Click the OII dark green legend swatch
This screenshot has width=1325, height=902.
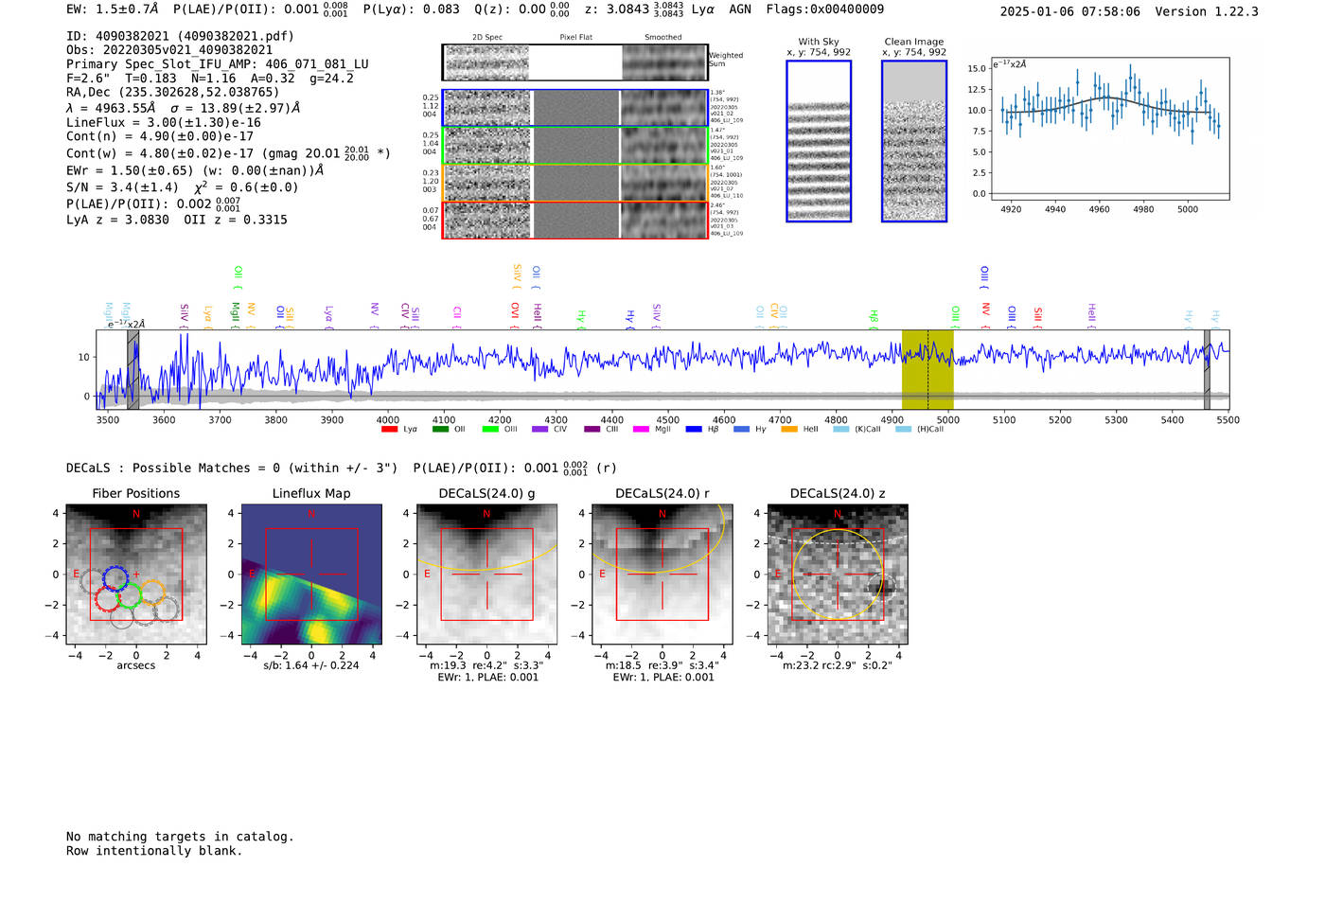pyautogui.click(x=439, y=430)
